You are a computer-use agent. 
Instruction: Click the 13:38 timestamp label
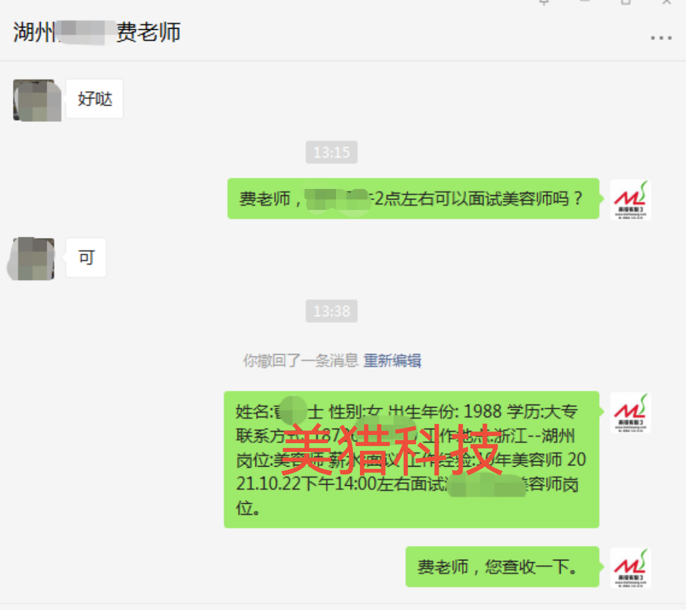(x=331, y=311)
